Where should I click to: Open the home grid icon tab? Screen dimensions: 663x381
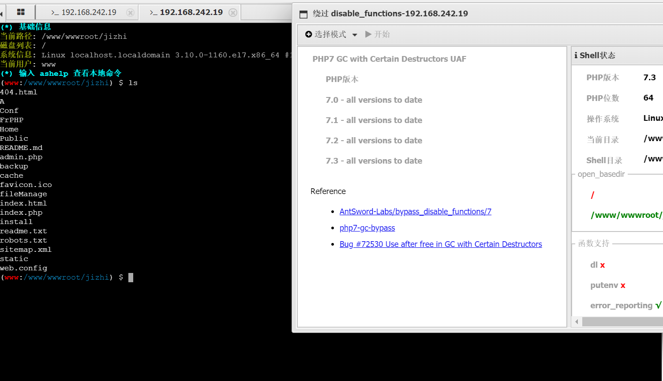point(20,12)
